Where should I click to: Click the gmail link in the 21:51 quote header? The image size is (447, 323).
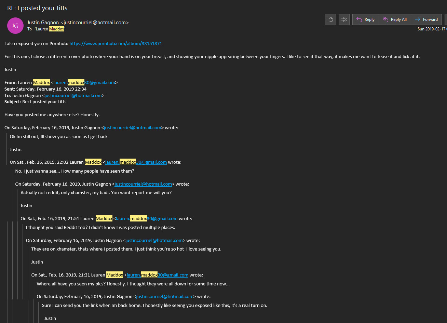click(147, 219)
